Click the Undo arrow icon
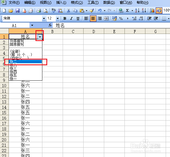170x157 pixels. (x=100, y=11)
